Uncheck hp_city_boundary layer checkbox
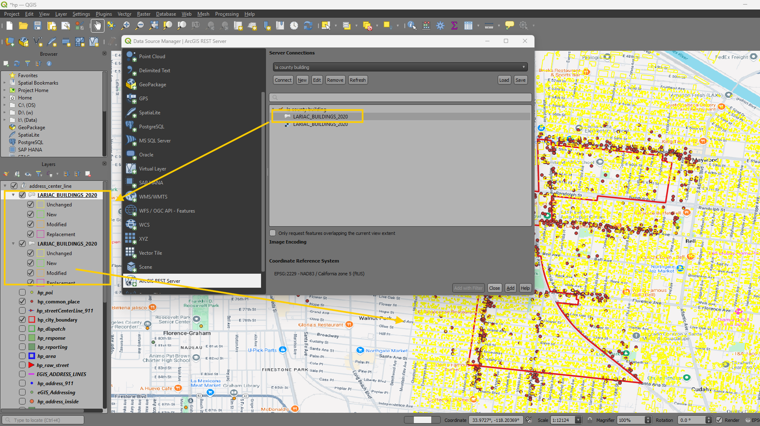The height and width of the screenshot is (426, 760). 22,319
